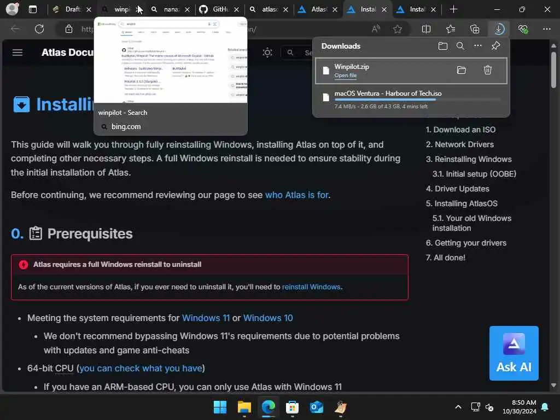
Task: Switch to the nana search tab
Action: click(171, 9)
